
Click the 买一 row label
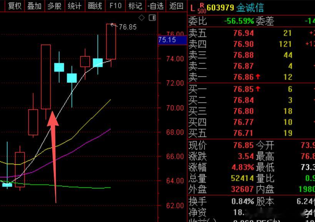197,89
